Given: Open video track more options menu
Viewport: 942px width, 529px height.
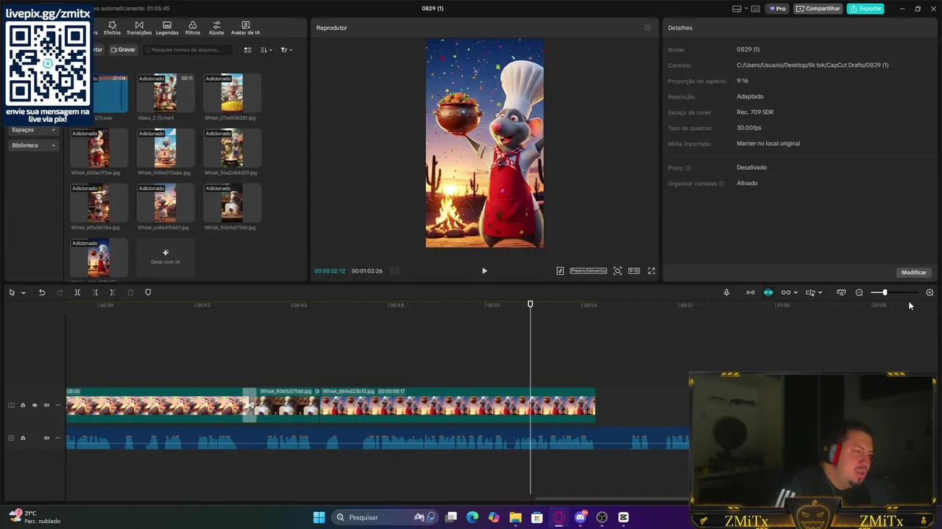Looking at the screenshot, I should pyautogui.click(x=58, y=405).
